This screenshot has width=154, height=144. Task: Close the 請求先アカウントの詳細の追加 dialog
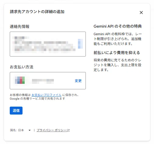click(141, 12)
